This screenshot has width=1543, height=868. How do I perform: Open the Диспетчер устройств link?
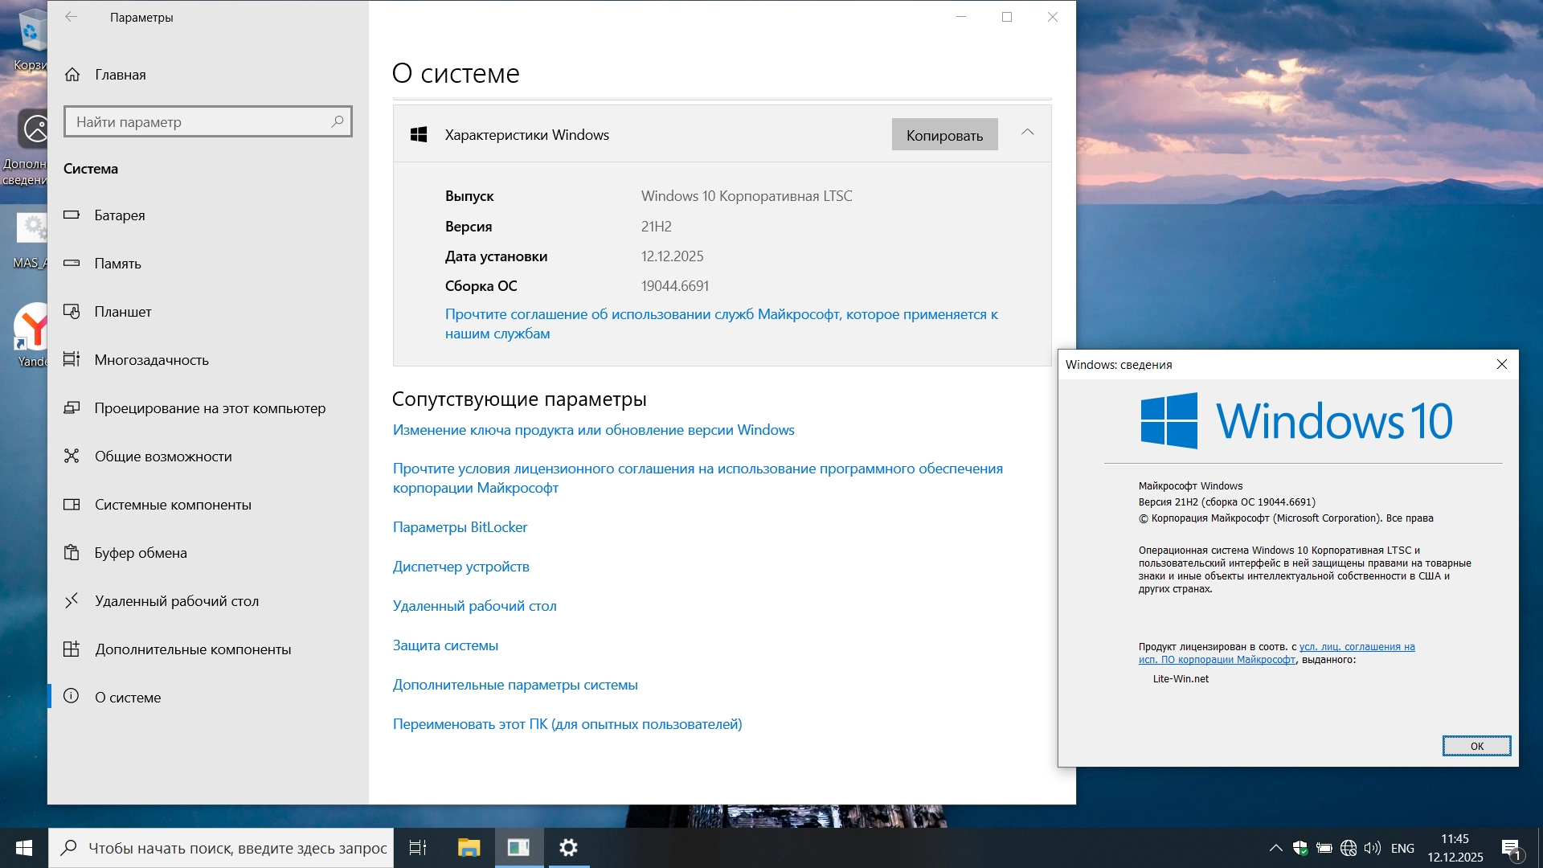coord(460,567)
